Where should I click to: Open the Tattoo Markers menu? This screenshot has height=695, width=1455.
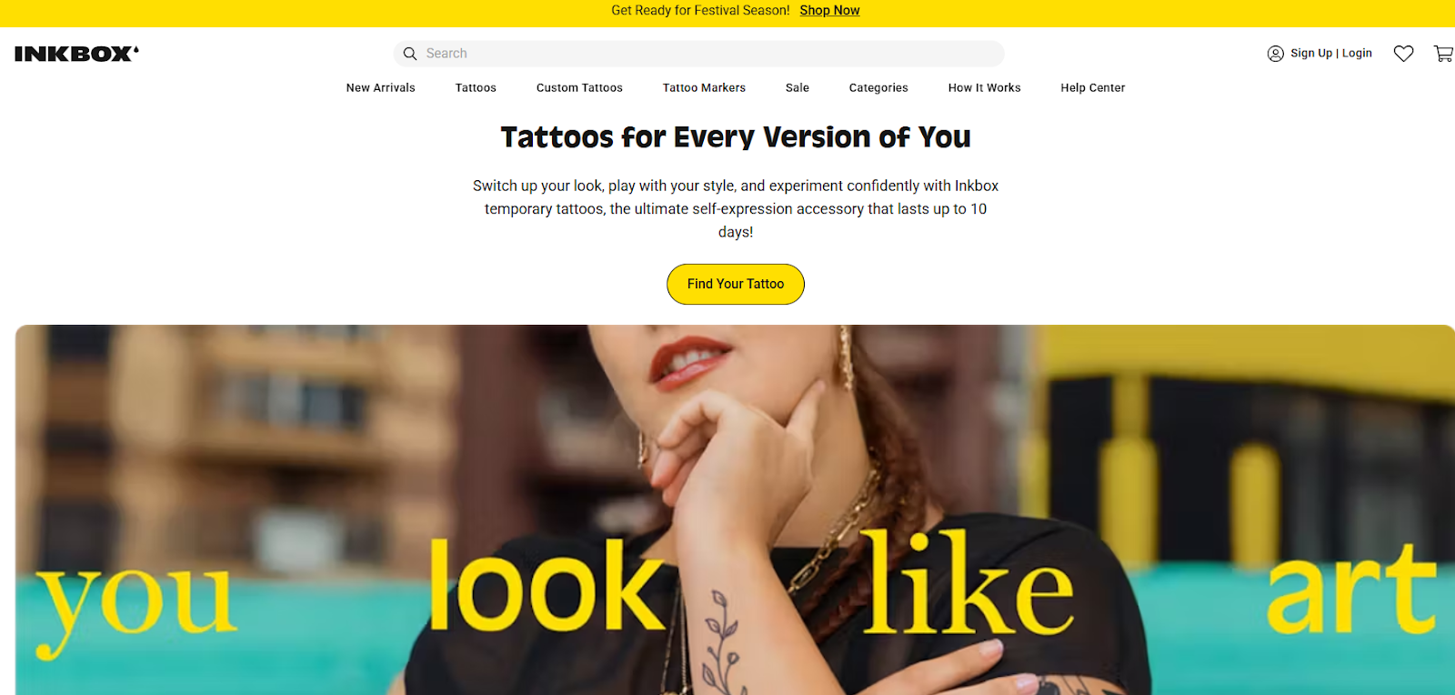click(x=704, y=88)
